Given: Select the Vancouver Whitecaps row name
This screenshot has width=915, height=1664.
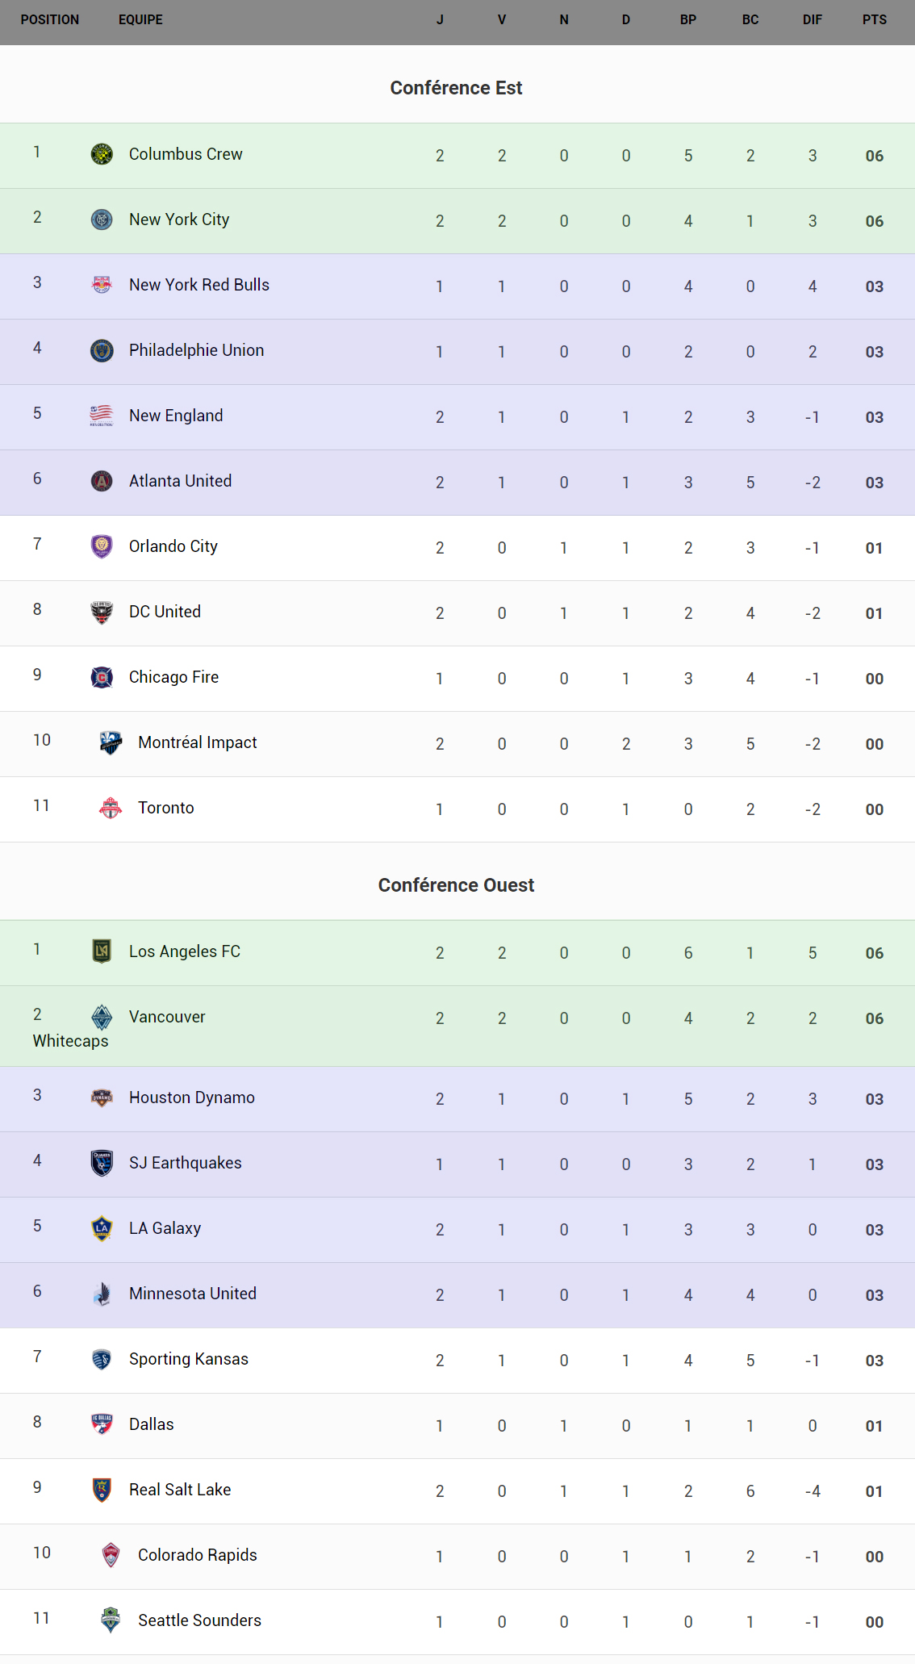Looking at the screenshot, I should coord(167,1017).
